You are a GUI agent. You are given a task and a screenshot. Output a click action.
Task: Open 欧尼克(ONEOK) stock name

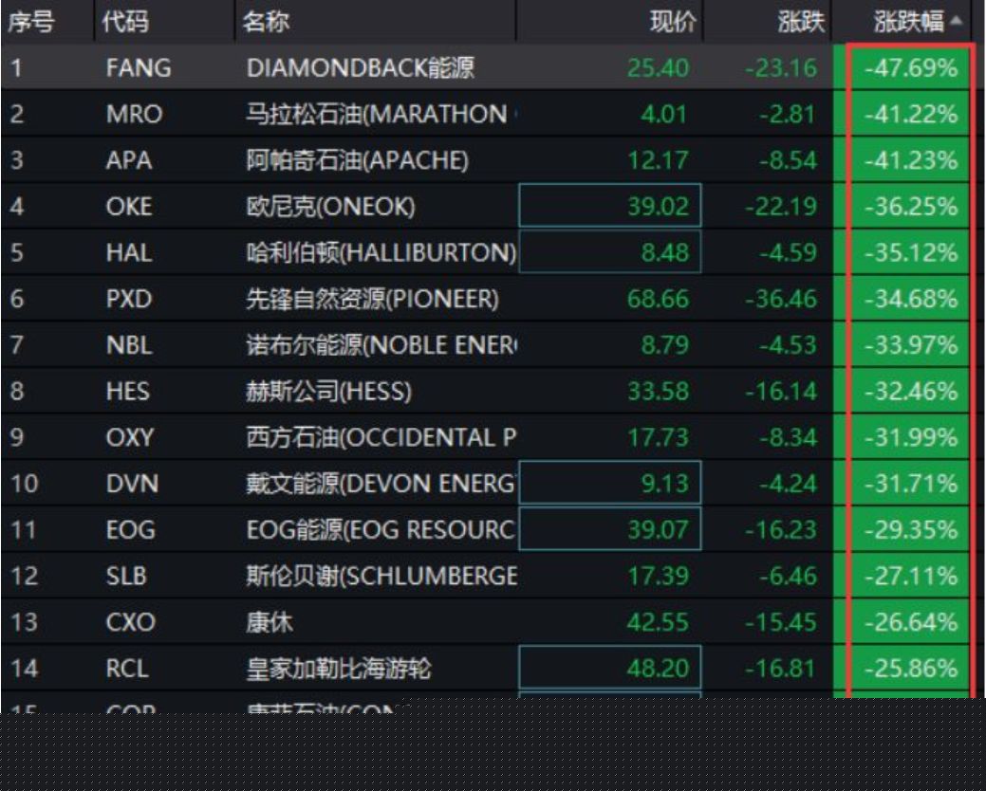tap(331, 207)
